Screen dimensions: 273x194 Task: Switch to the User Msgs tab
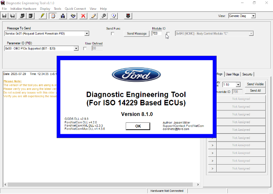coord(232,74)
